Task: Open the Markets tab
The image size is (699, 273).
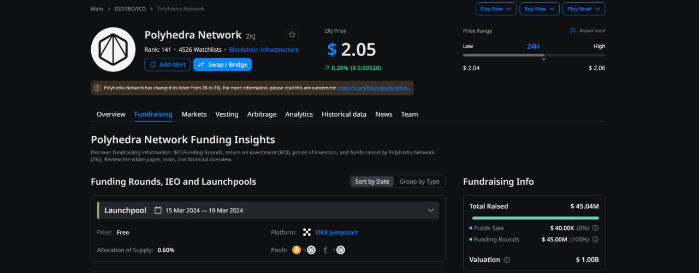Action: click(194, 114)
